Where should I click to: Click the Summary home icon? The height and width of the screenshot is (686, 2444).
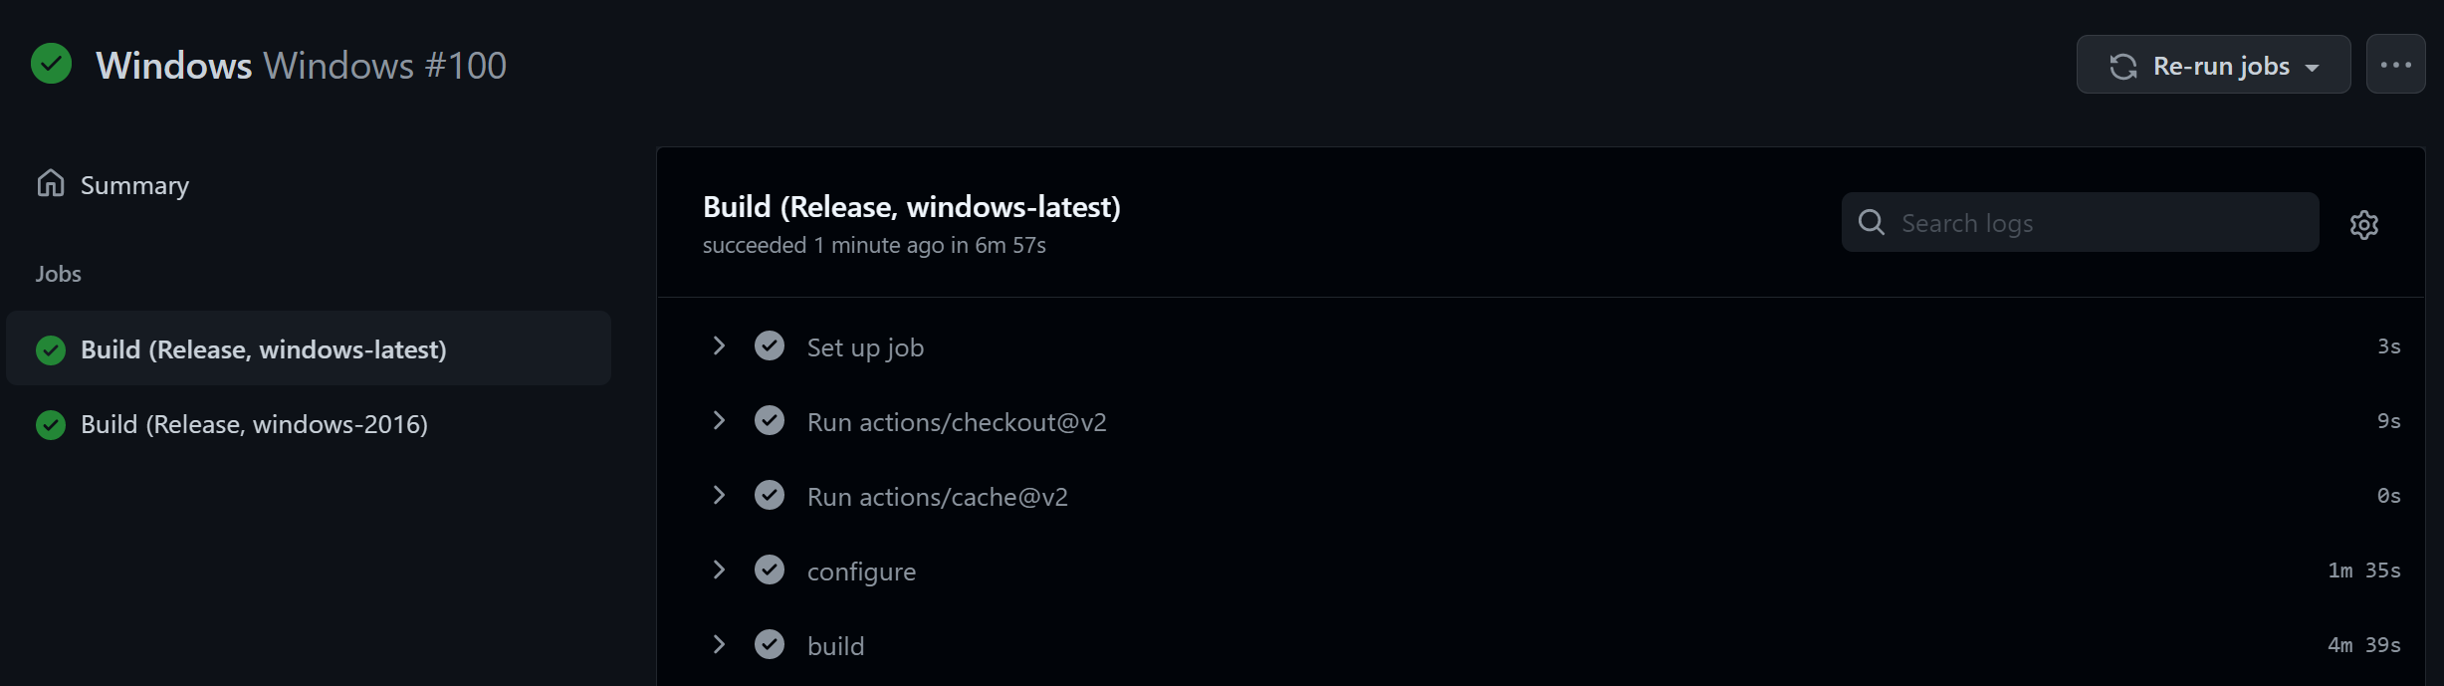click(51, 184)
